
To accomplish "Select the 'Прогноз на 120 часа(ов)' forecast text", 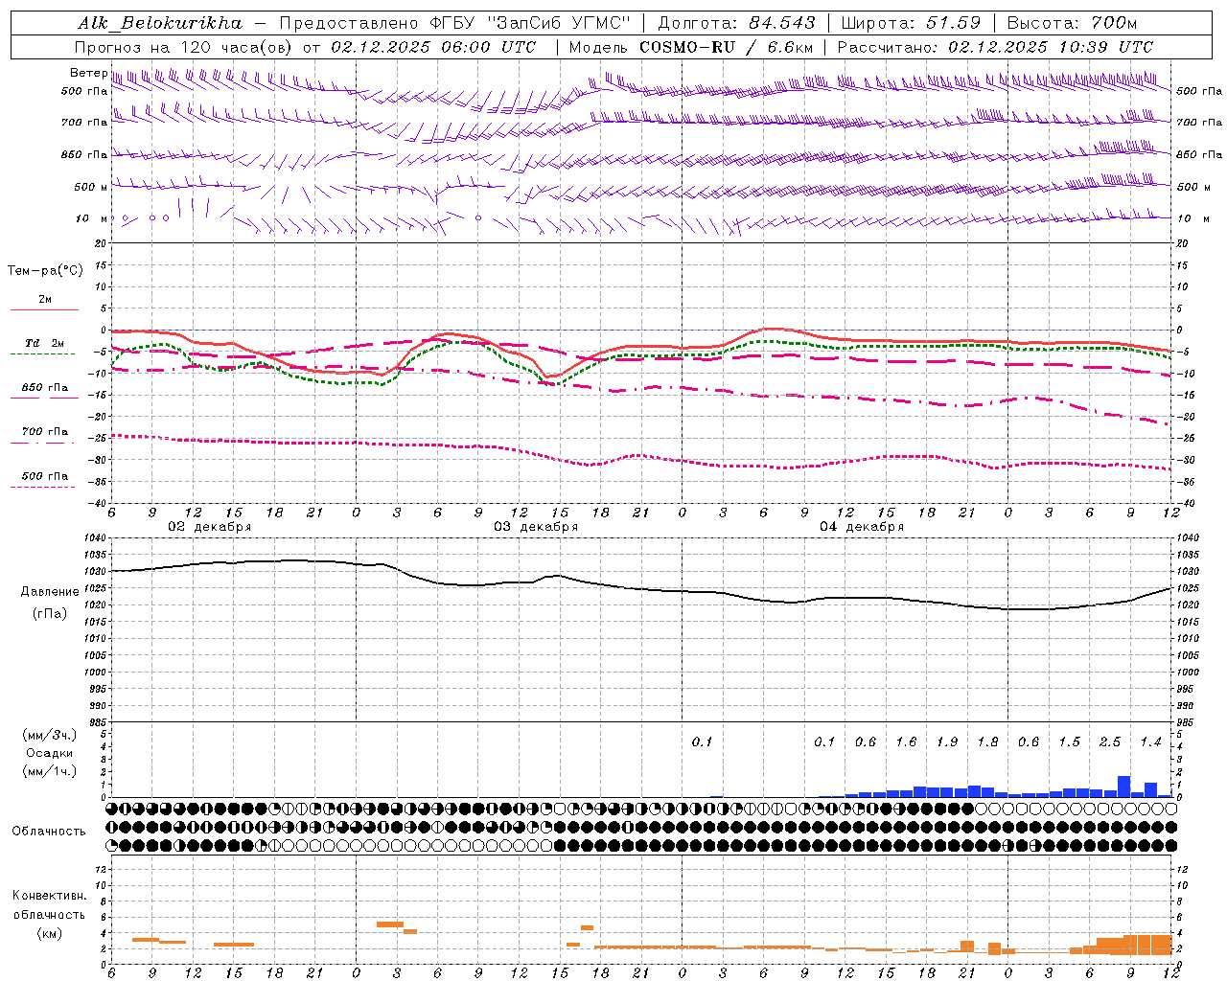I will pos(185,47).
